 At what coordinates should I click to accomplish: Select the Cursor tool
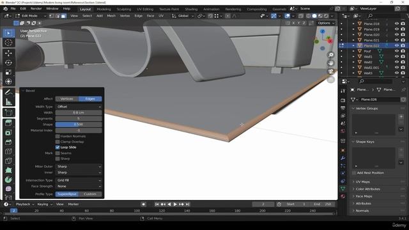8,43
